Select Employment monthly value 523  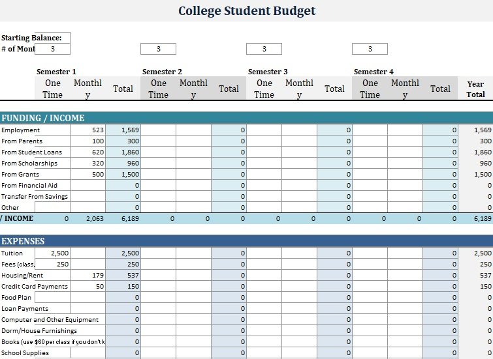(87, 130)
